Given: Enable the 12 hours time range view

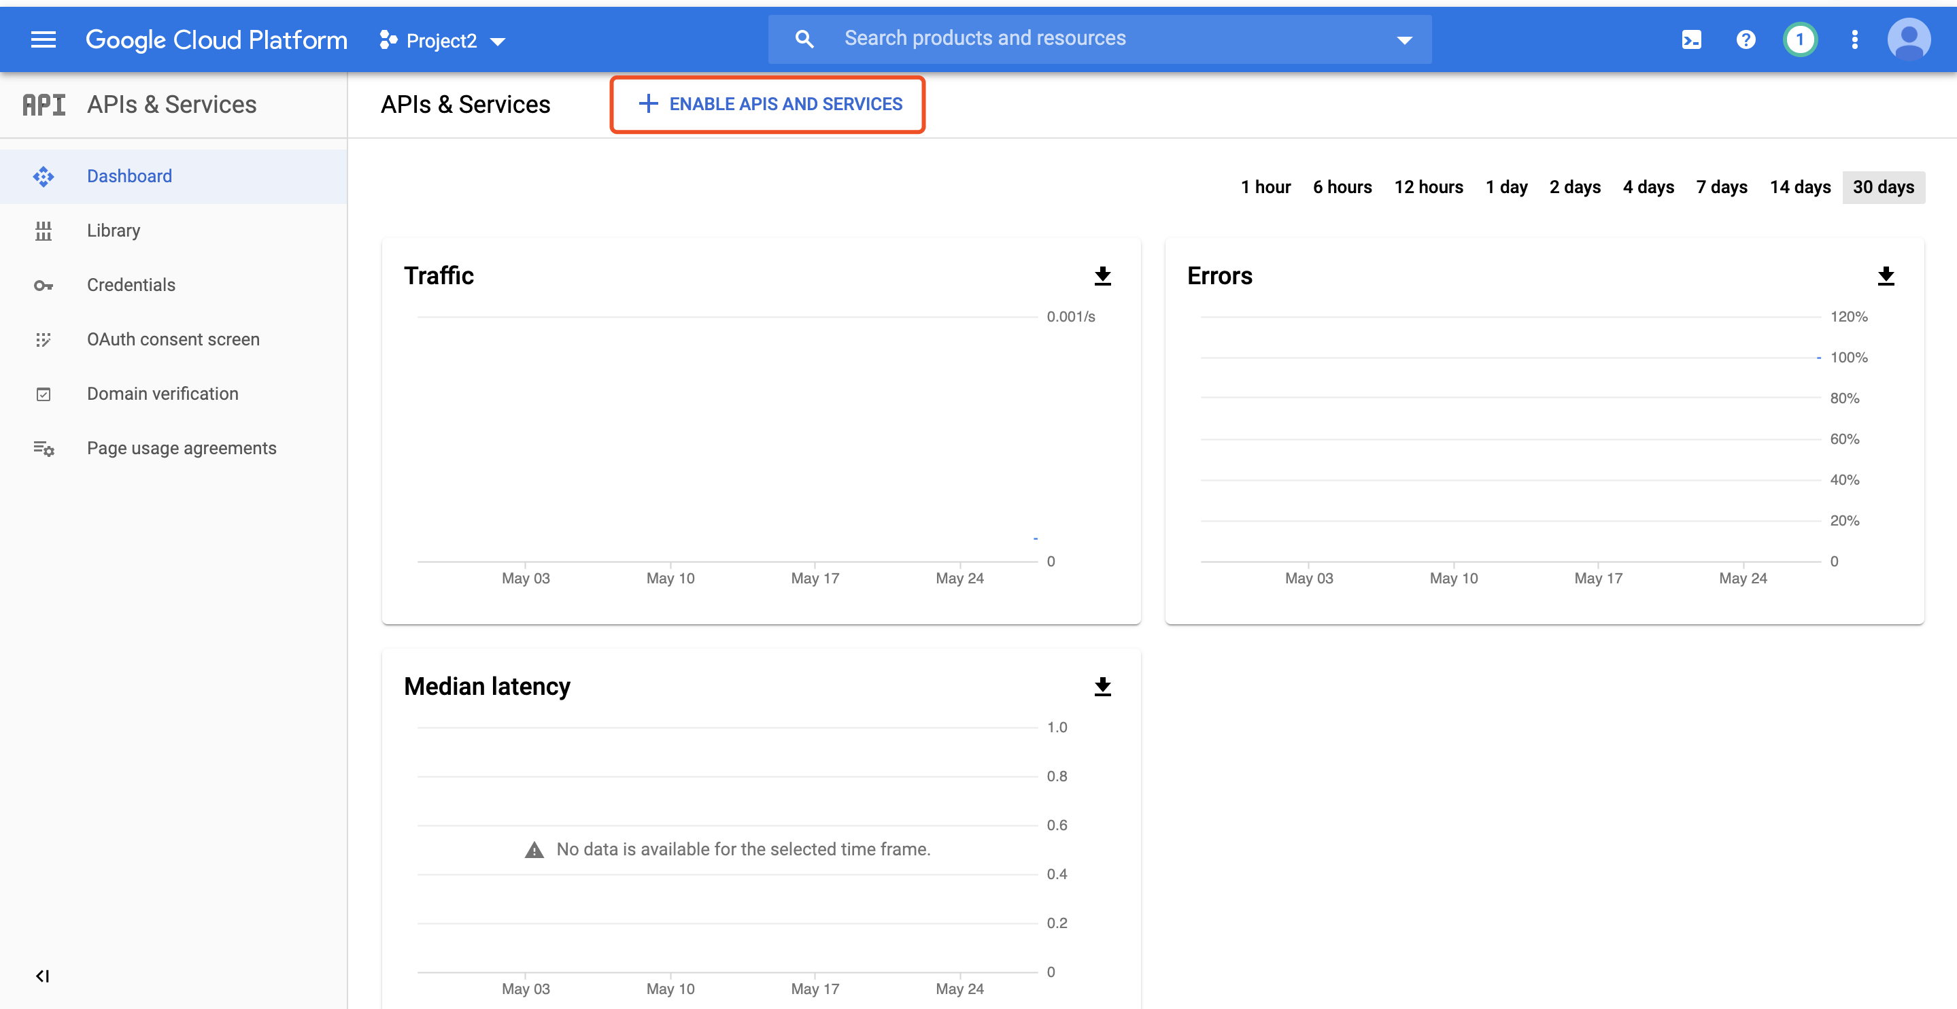Looking at the screenshot, I should tap(1428, 187).
